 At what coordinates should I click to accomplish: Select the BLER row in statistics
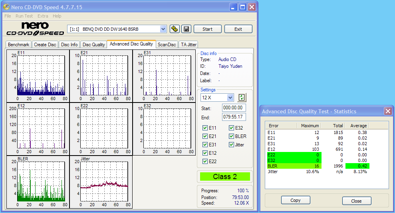click(x=273, y=166)
